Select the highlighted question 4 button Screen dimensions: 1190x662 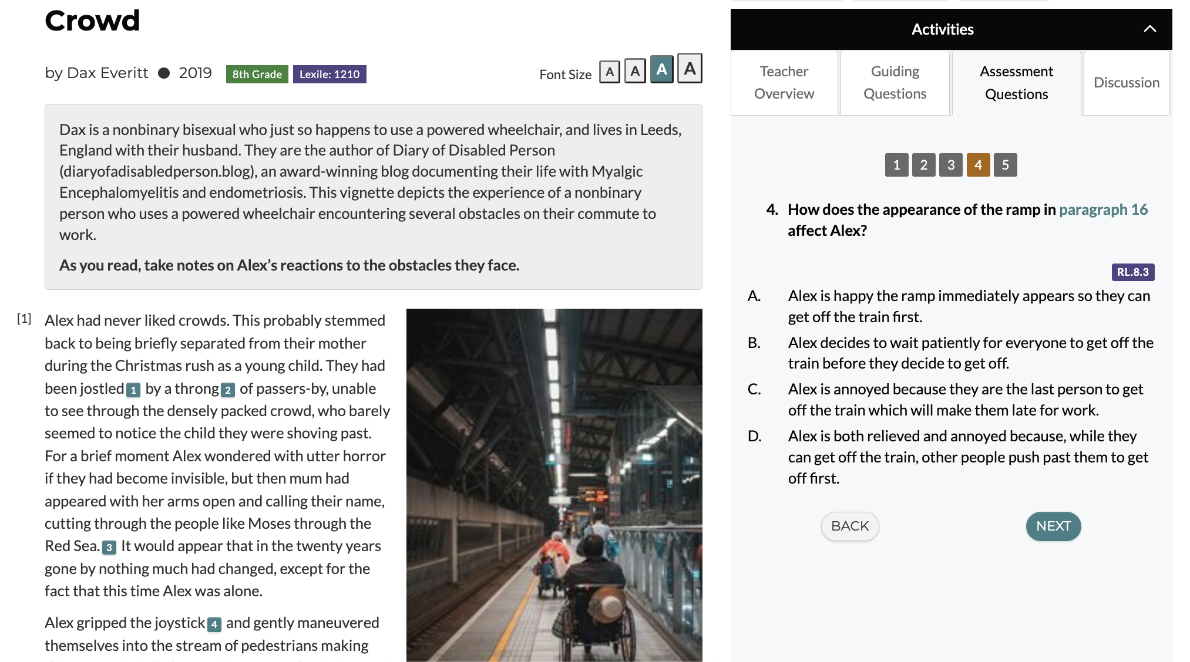click(978, 165)
